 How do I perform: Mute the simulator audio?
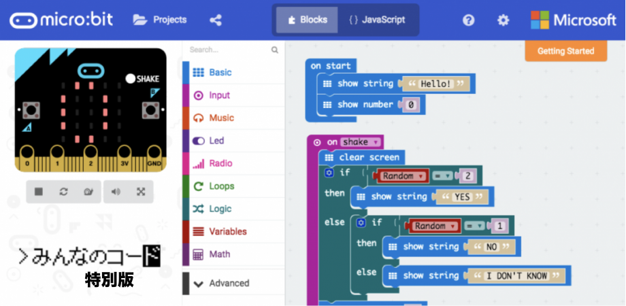(116, 192)
